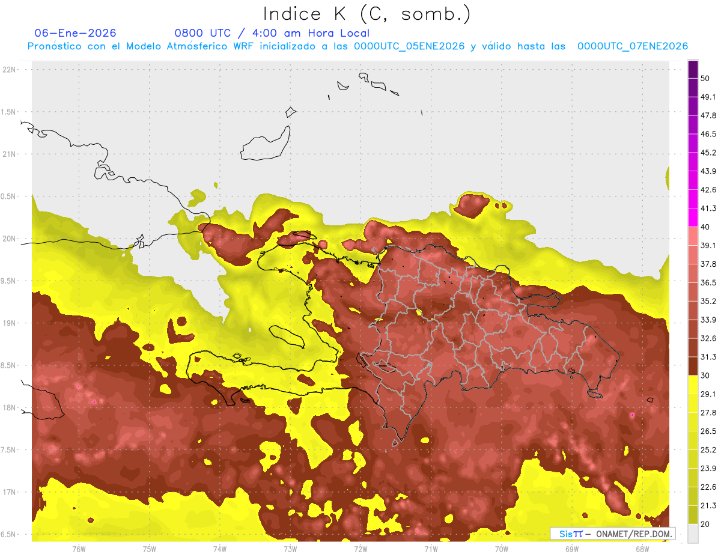Click the colorbar value '49.1'

pyautogui.click(x=708, y=97)
